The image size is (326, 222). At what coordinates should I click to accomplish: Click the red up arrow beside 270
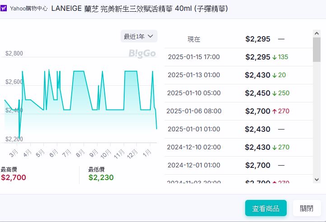click(x=274, y=111)
